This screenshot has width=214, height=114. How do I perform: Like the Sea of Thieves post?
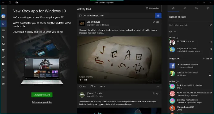[80, 86]
